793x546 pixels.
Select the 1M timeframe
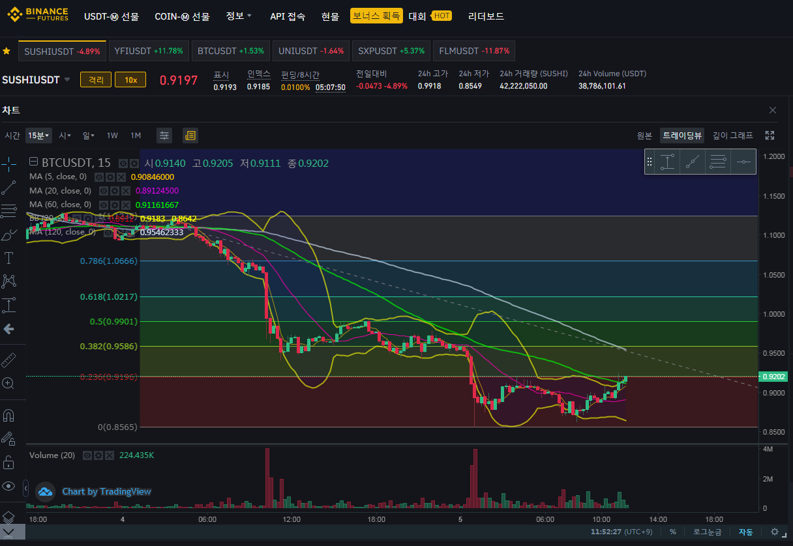[136, 136]
